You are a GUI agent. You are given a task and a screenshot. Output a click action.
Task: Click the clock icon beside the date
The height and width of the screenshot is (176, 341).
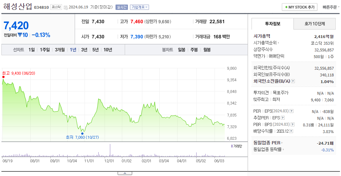coord(66,8)
